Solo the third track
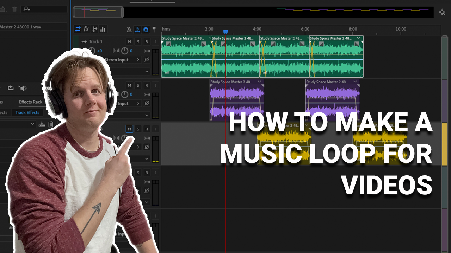451x253 pixels. click(x=138, y=129)
